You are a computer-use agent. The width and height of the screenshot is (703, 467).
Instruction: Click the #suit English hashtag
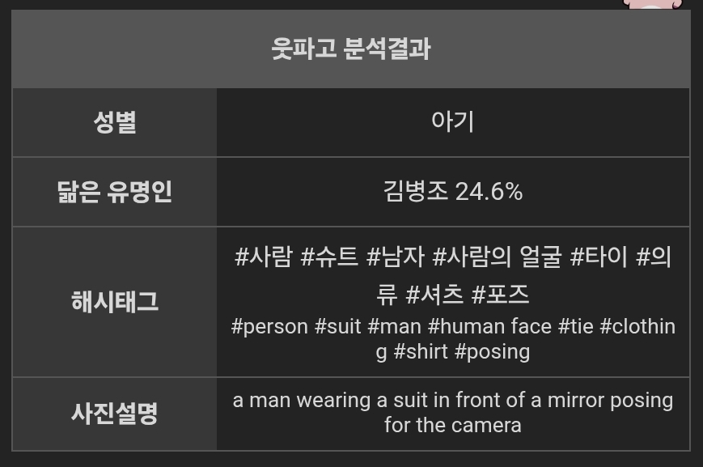click(x=337, y=327)
